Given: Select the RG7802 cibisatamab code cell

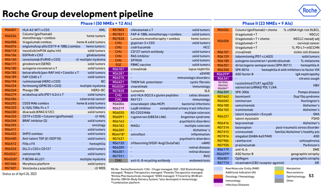Looking at the screenshot, I should 118,30.
